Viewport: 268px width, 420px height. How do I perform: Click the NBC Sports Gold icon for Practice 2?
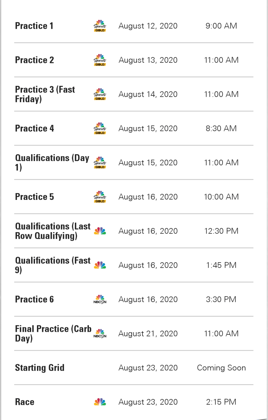(x=100, y=60)
